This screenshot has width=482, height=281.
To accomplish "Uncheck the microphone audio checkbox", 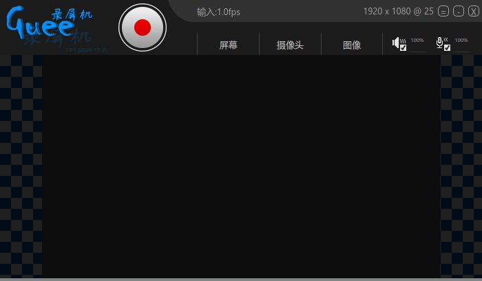I will 448,48.
